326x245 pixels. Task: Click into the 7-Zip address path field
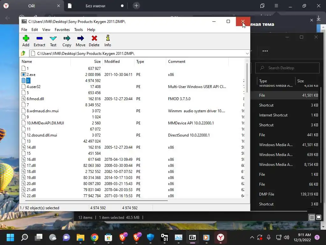point(137,54)
